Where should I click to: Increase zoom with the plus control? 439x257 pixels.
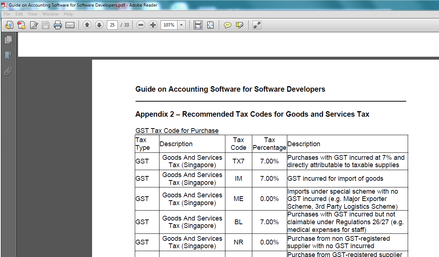152,25
